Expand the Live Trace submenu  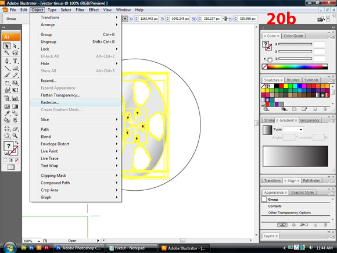[75, 158]
